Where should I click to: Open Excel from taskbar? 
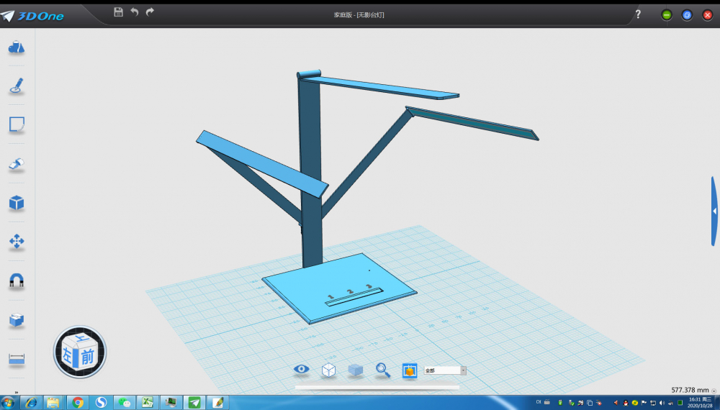tap(148, 403)
